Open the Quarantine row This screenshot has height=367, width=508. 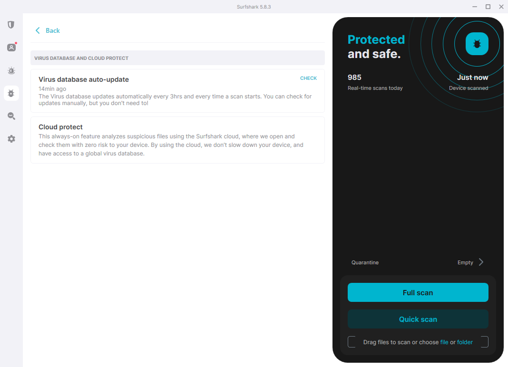pyautogui.click(x=418, y=262)
